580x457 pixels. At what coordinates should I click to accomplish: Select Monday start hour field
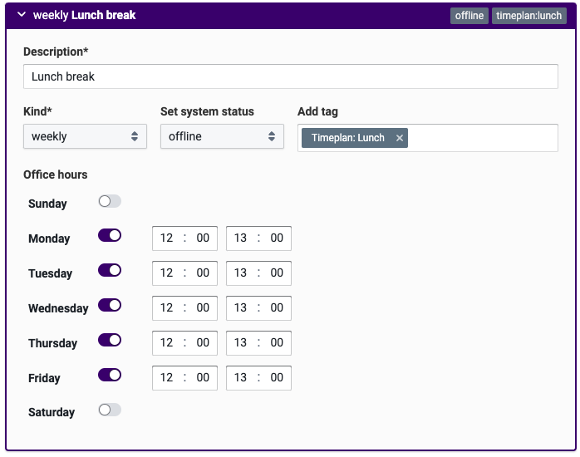click(167, 238)
